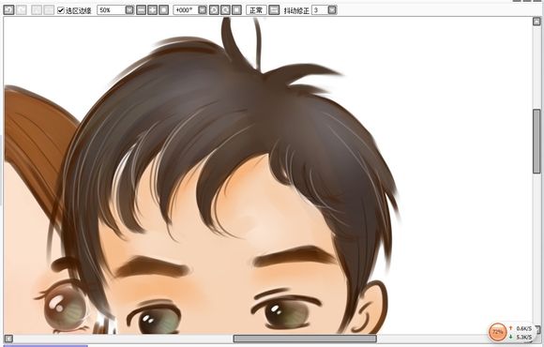Open the 抖动修正 stabilizer dropdown arrow

point(332,10)
